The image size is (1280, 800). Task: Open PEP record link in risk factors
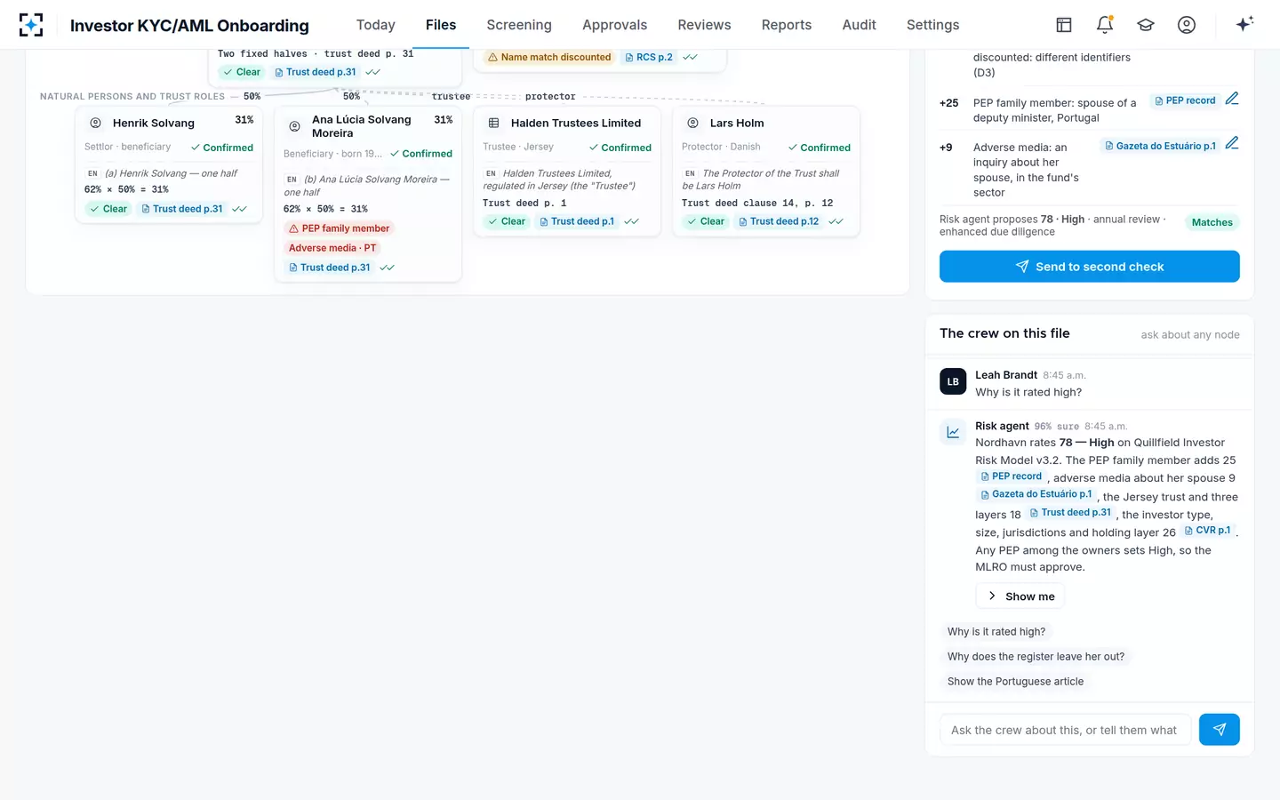[x=1185, y=100]
